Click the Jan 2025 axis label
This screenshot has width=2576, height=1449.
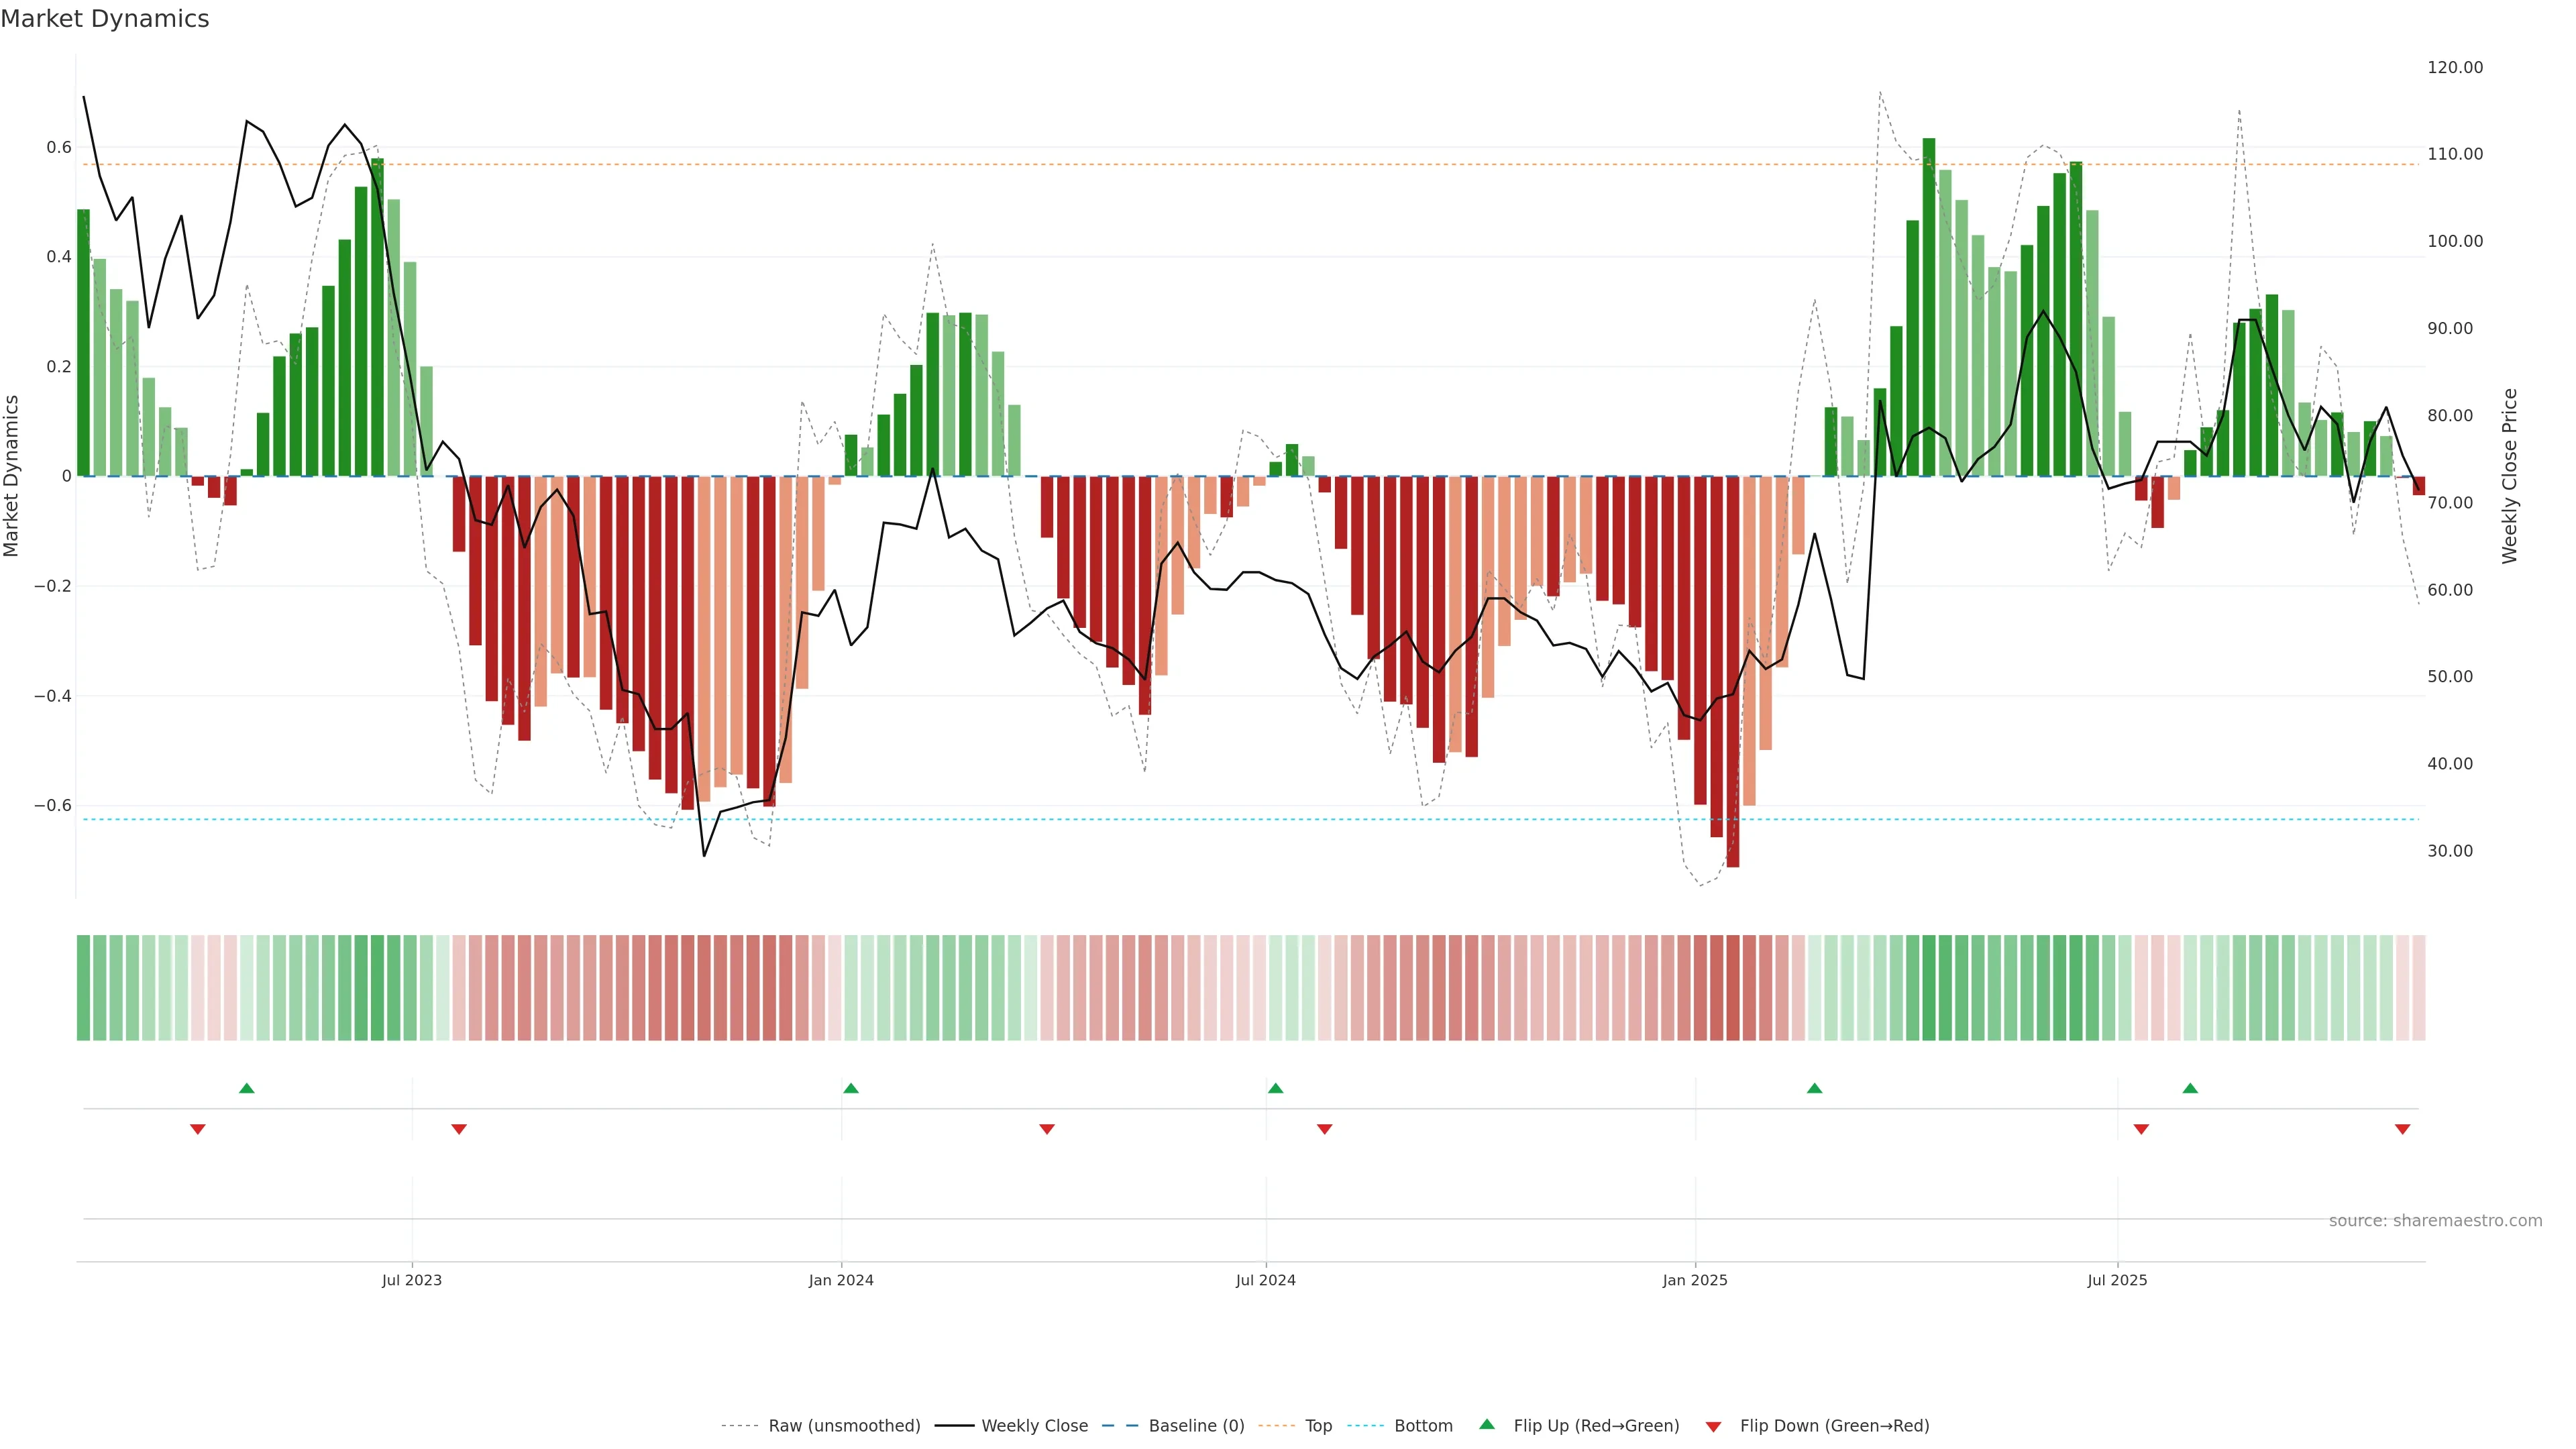click(1694, 1280)
